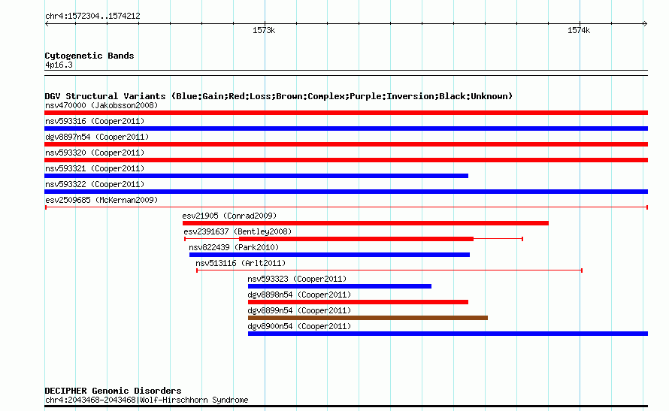Click the 1574k ruler position label
The width and height of the screenshot is (669, 411).
point(579,30)
